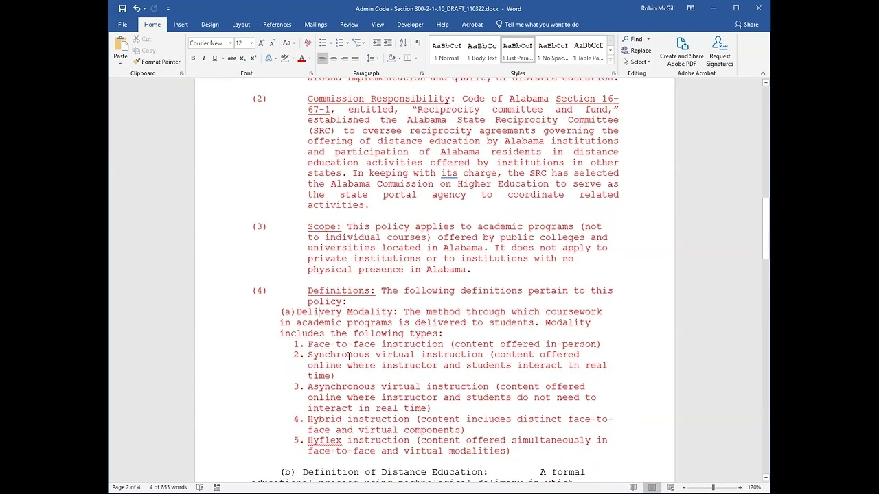Increase paragraph indent
Viewport: 879px width, 494px height.
pos(388,43)
